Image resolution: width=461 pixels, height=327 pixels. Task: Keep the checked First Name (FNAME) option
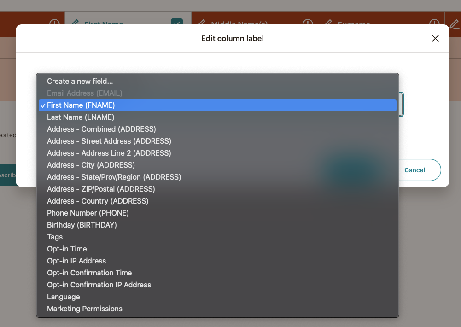81,105
